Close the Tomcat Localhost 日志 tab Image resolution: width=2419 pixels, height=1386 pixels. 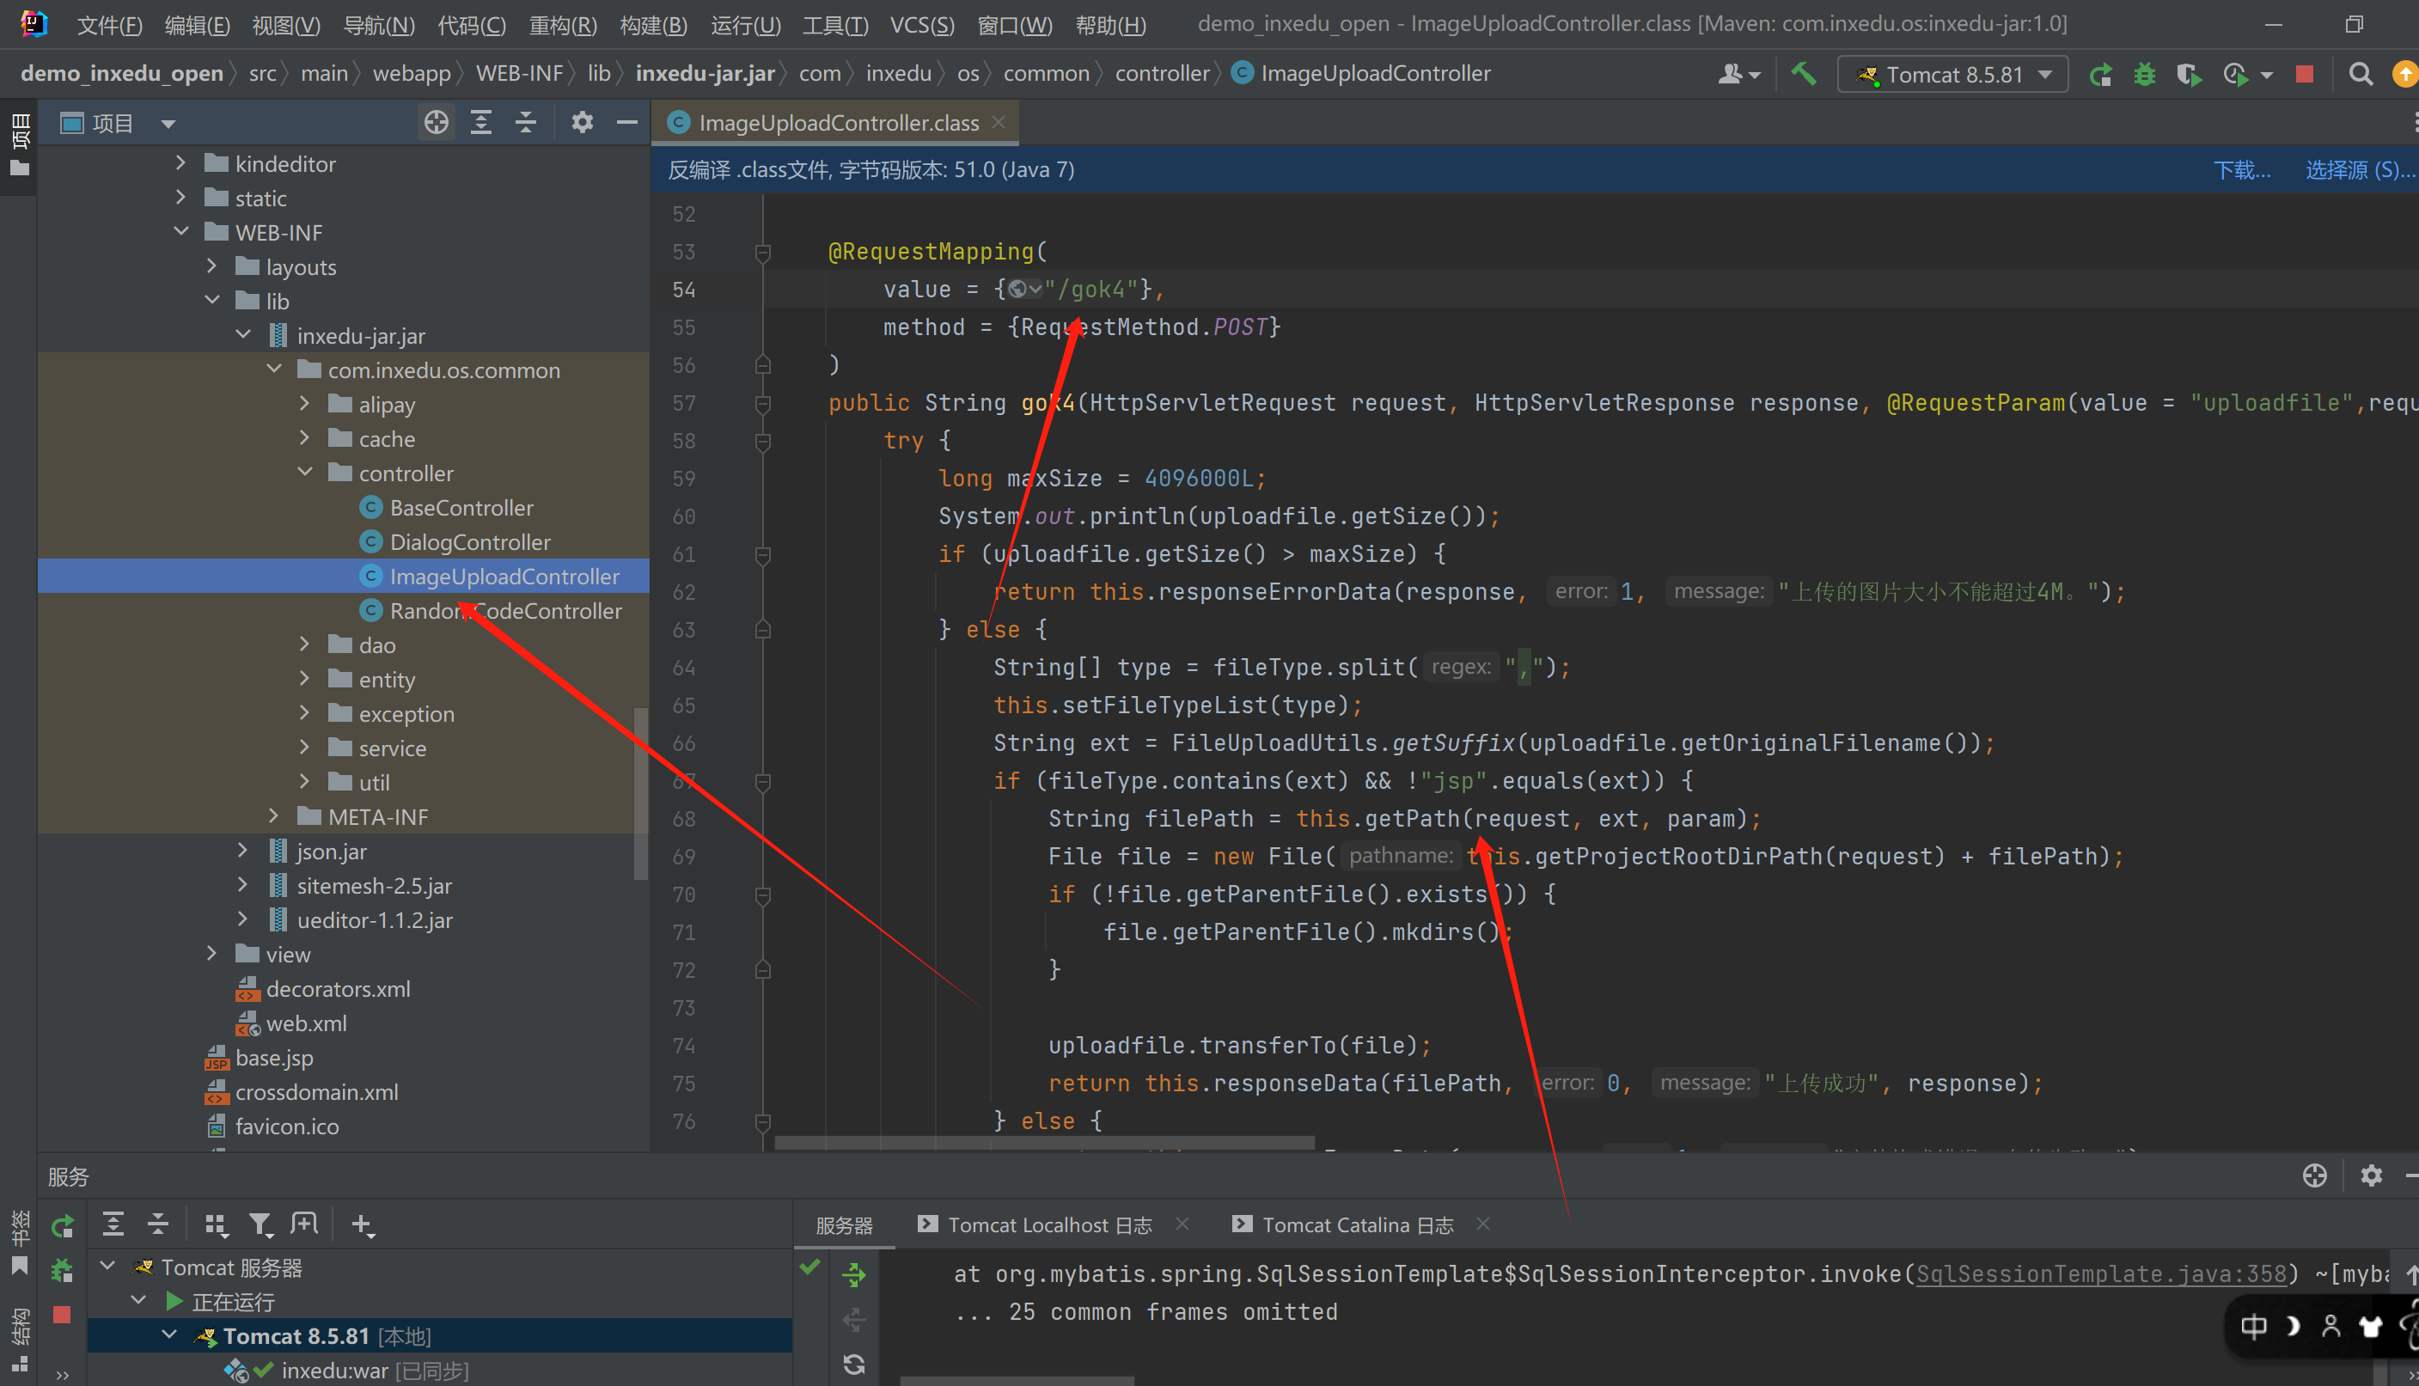(x=1182, y=1224)
